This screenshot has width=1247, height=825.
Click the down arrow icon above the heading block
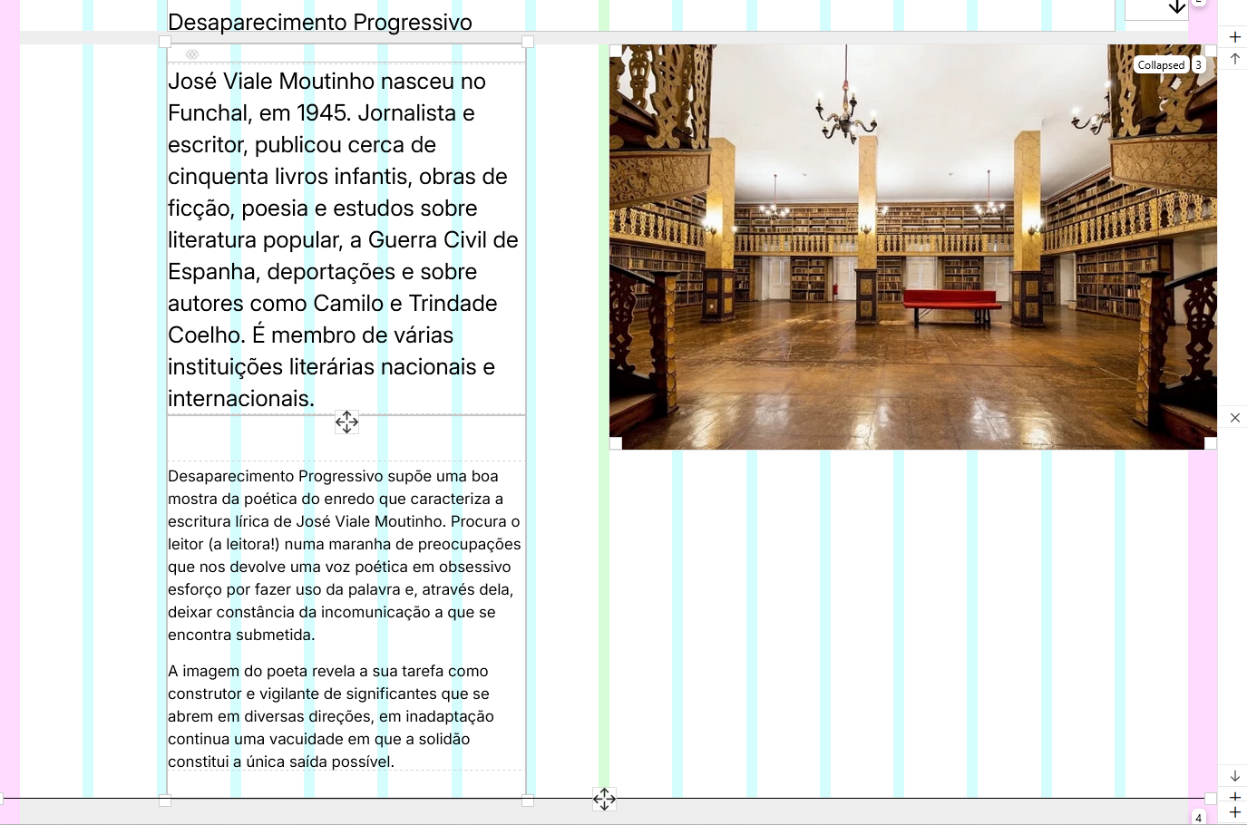point(1177,7)
